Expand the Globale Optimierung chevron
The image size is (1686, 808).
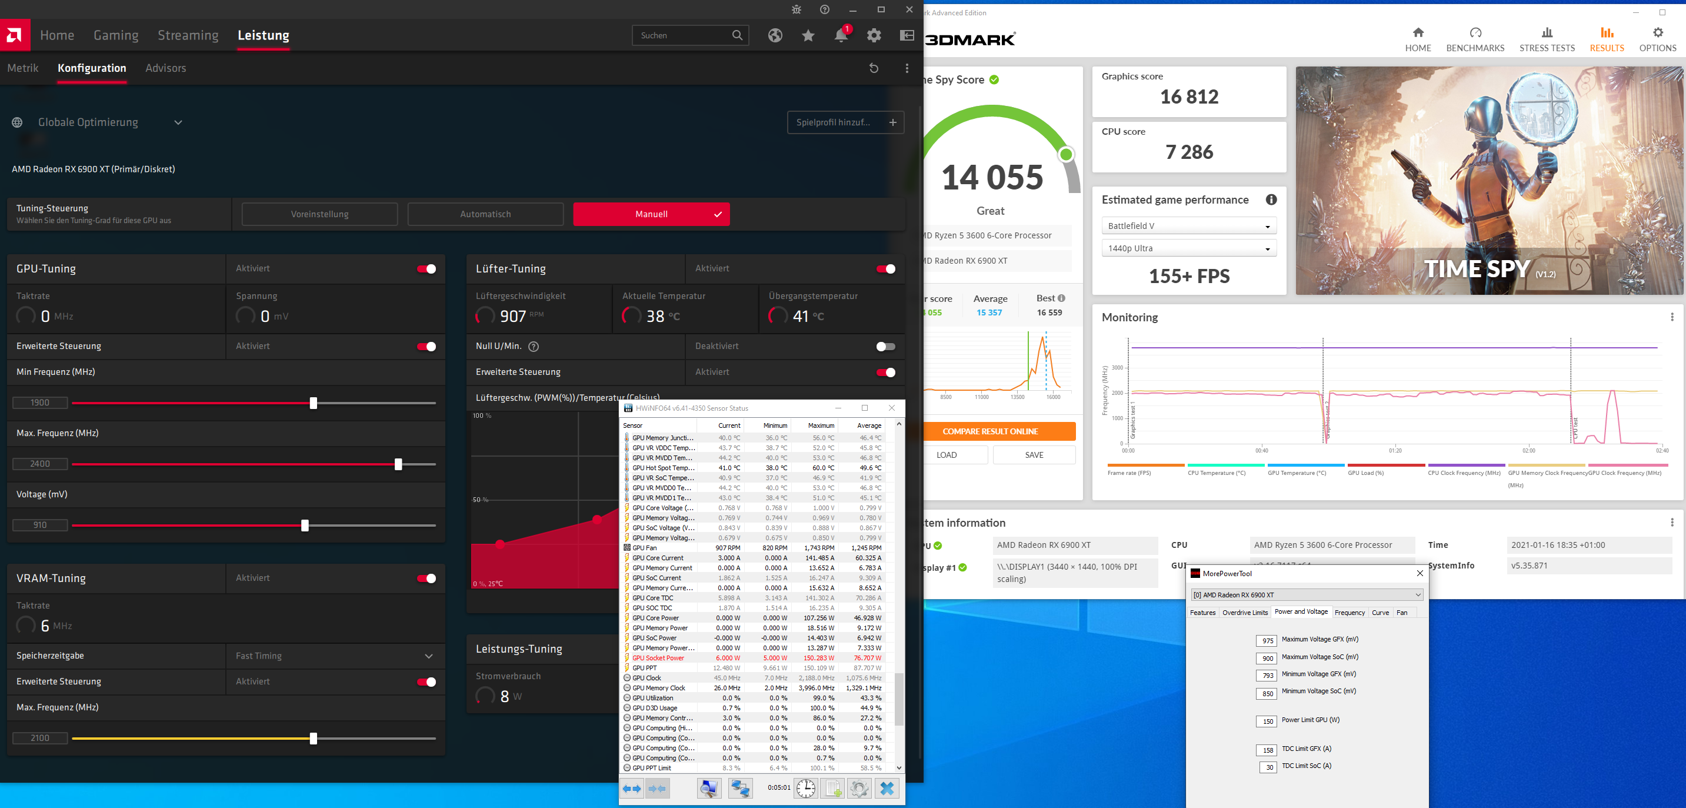click(x=178, y=122)
